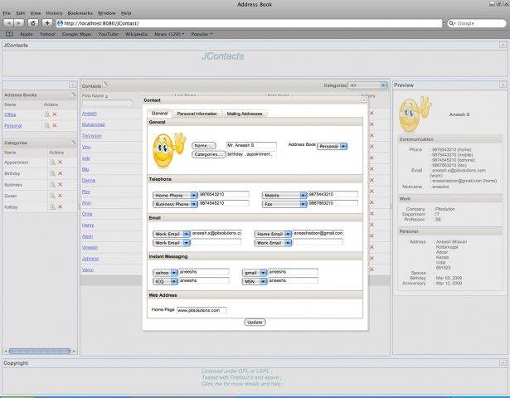Edit the Appointment category
This screenshot has width=510, height=398.
pyautogui.click(x=52, y=162)
